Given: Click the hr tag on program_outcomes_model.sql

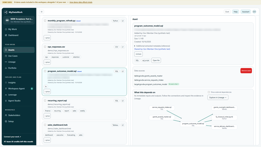Looking at the screenshot, I should [46, 87].
